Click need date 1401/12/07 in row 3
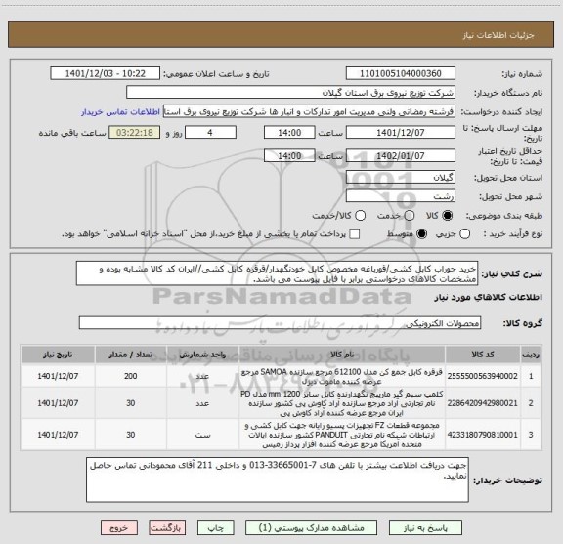 [58, 435]
